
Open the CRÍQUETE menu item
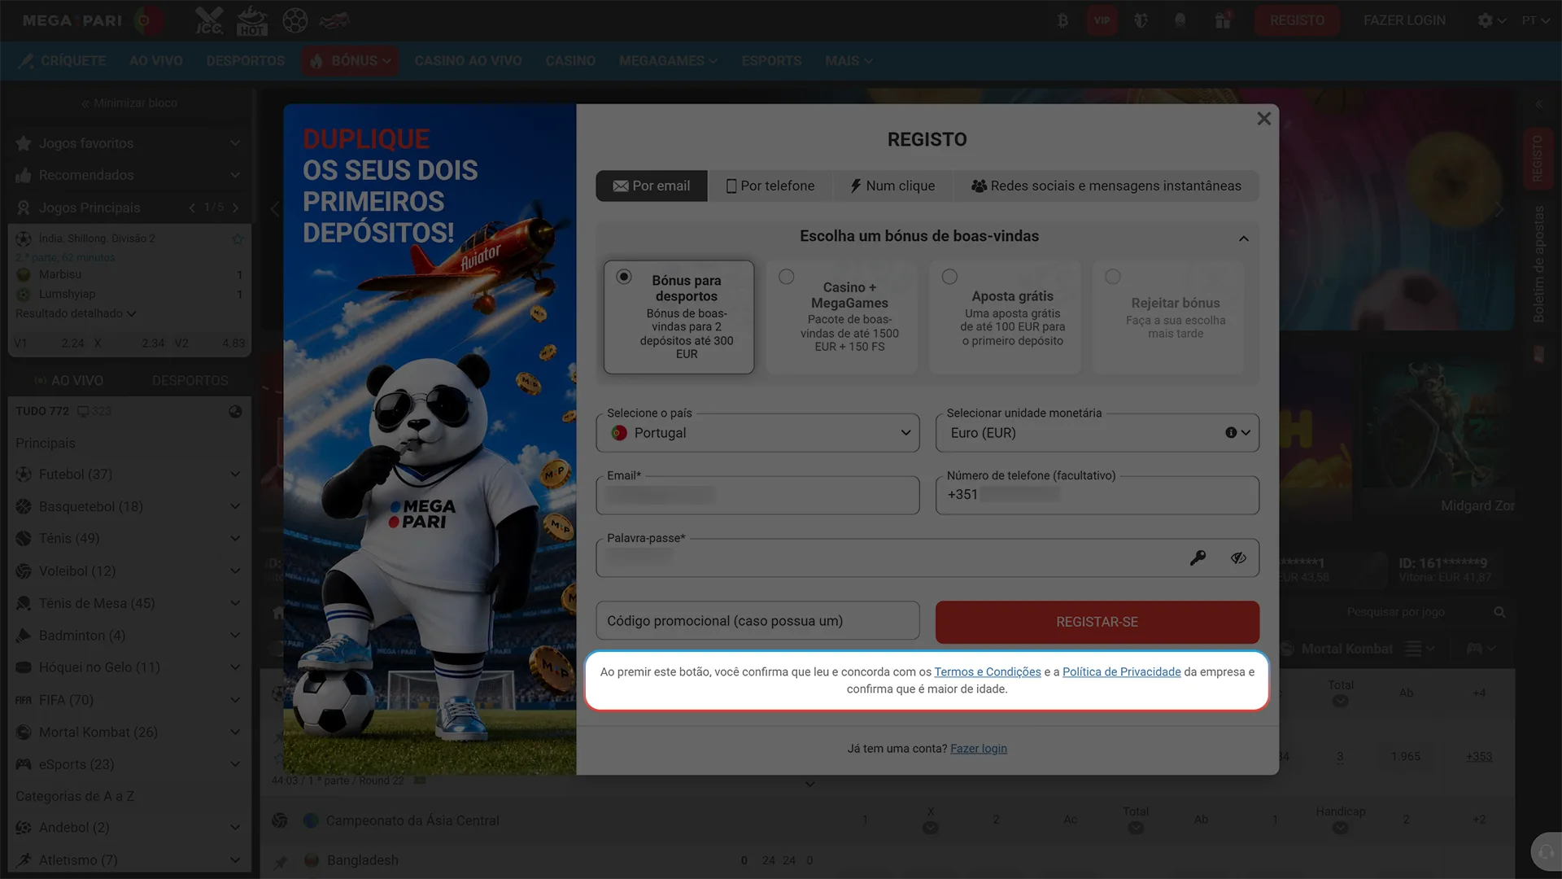click(63, 61)
